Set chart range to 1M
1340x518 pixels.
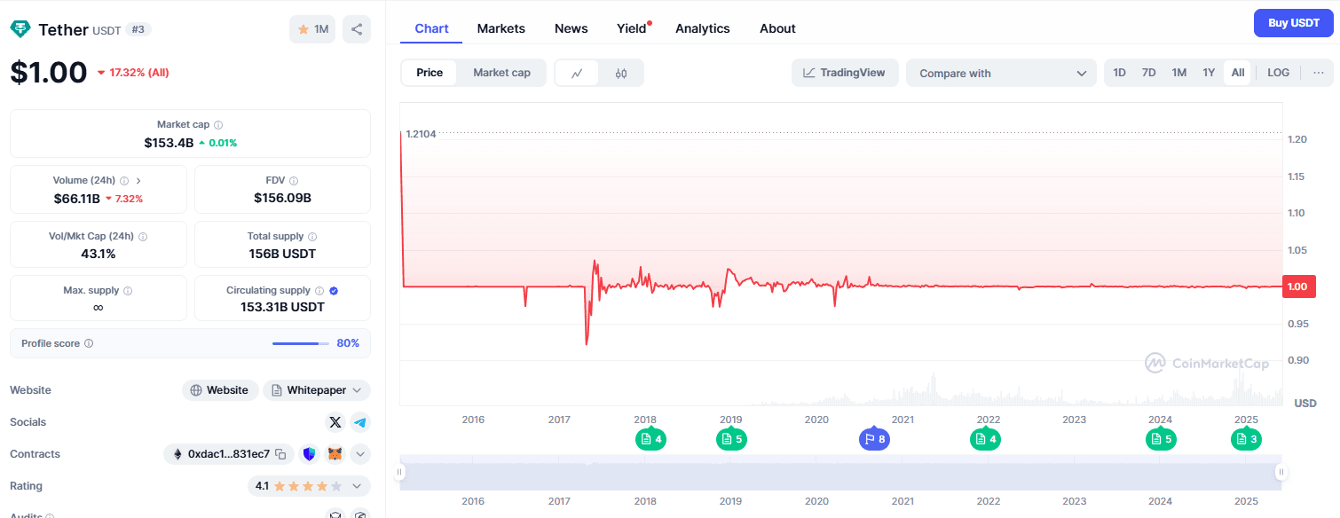click(x=1179, y=73)
